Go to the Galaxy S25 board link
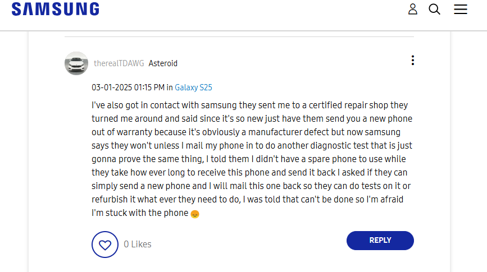 [x=193, y=87]
